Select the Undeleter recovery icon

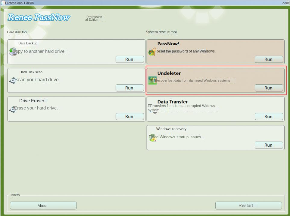pos(152,80)
